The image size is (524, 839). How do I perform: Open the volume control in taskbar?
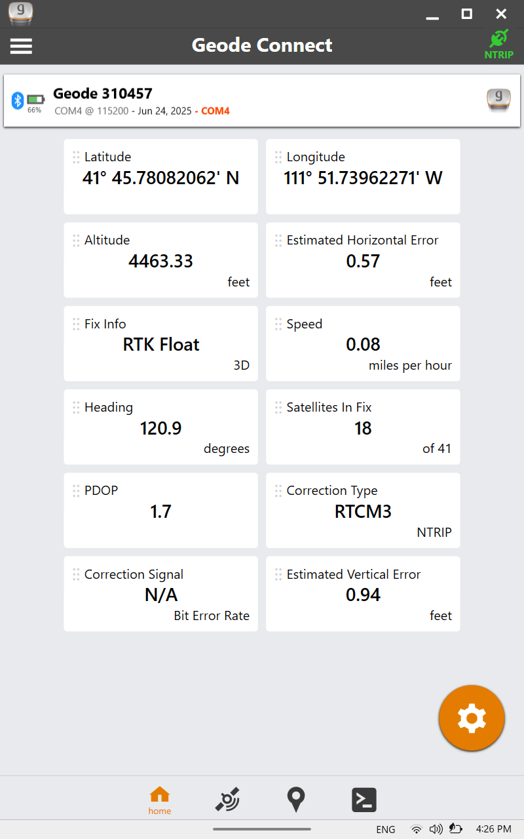[436, 829]
